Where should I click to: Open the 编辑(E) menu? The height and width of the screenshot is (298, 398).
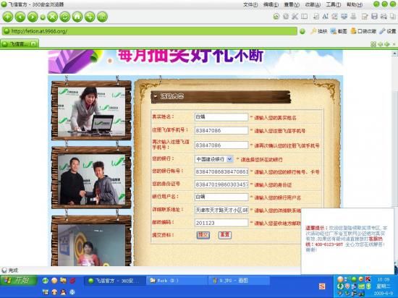(x=271, y=4)
